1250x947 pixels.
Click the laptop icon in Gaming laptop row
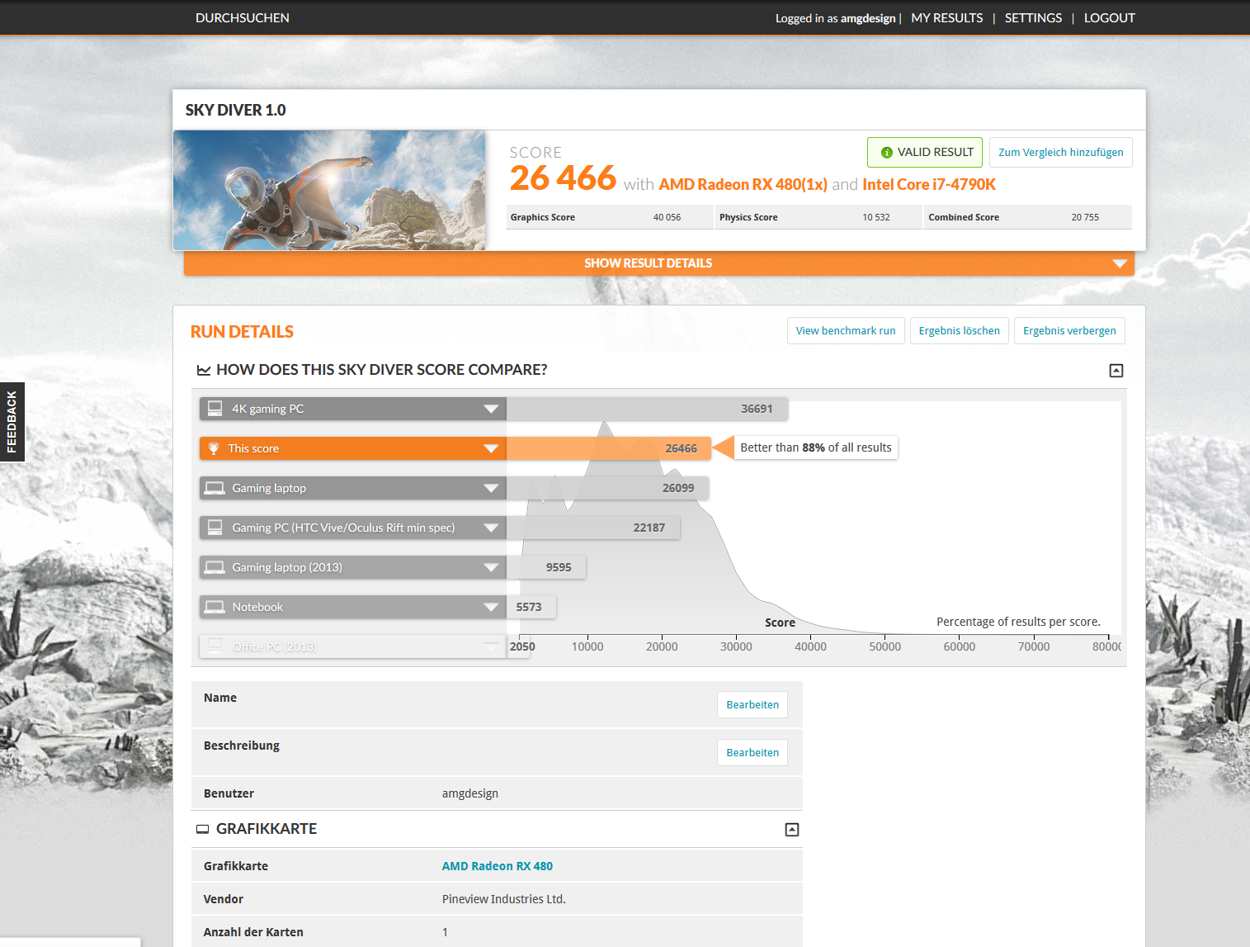click(215, 488)
